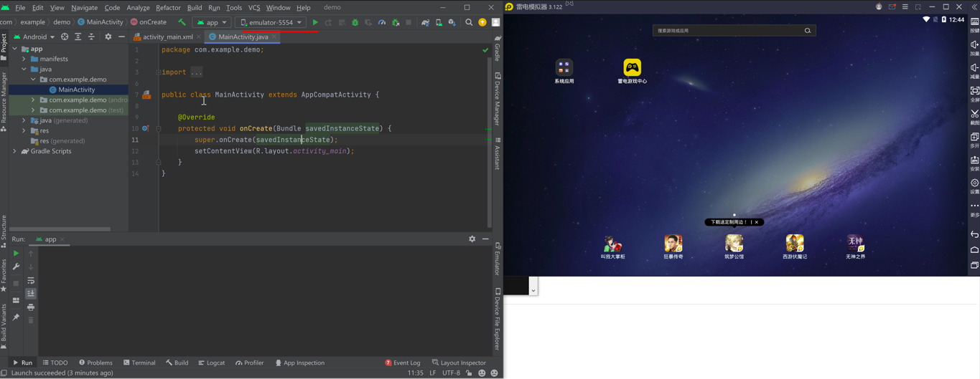Click the emulator home icon
The image size is (980, 379).
tap(974, 250)
